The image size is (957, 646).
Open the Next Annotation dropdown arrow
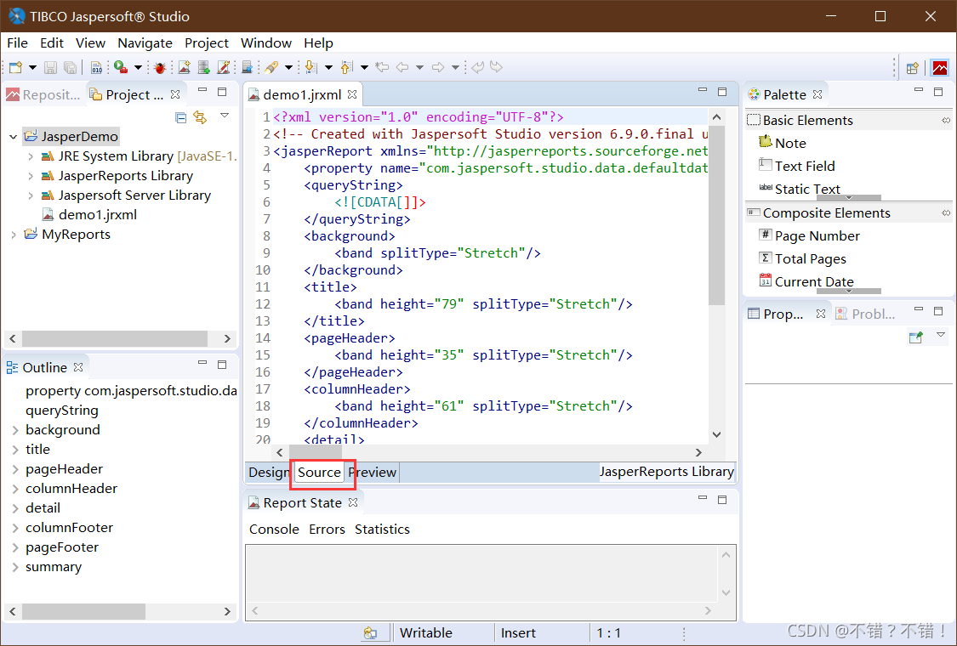(328, 67)
